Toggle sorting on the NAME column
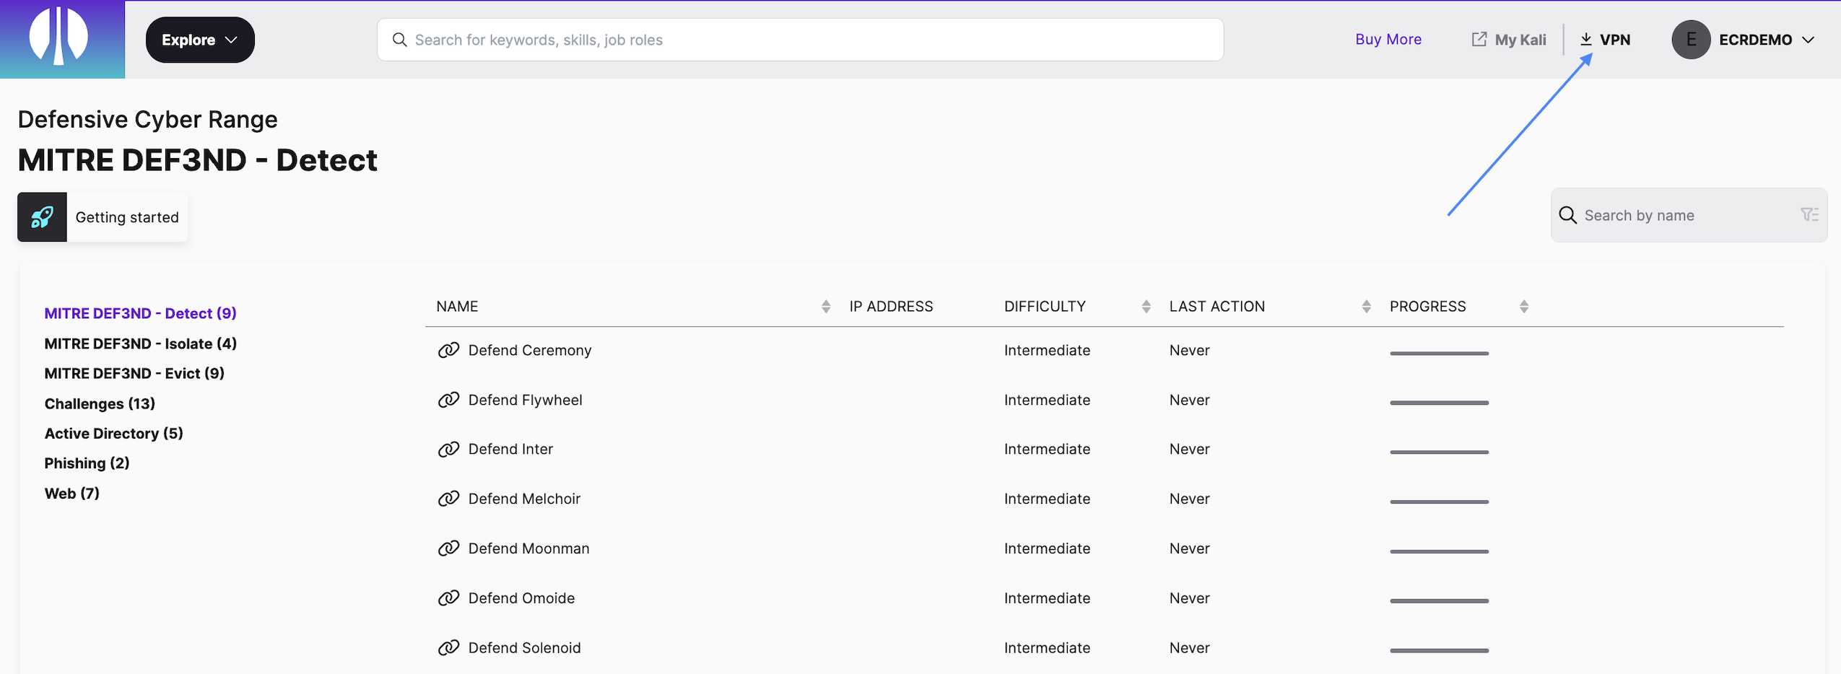Screen dimensions: 1841x674 click(824, 306)
